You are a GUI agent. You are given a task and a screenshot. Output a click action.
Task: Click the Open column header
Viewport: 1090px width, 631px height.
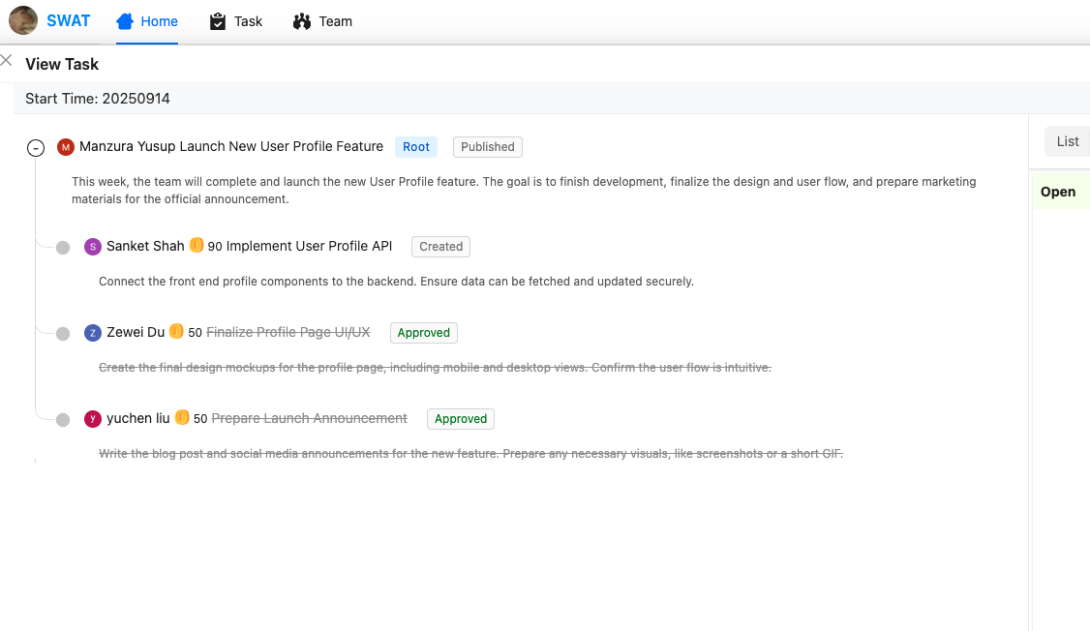(1057, 192)
